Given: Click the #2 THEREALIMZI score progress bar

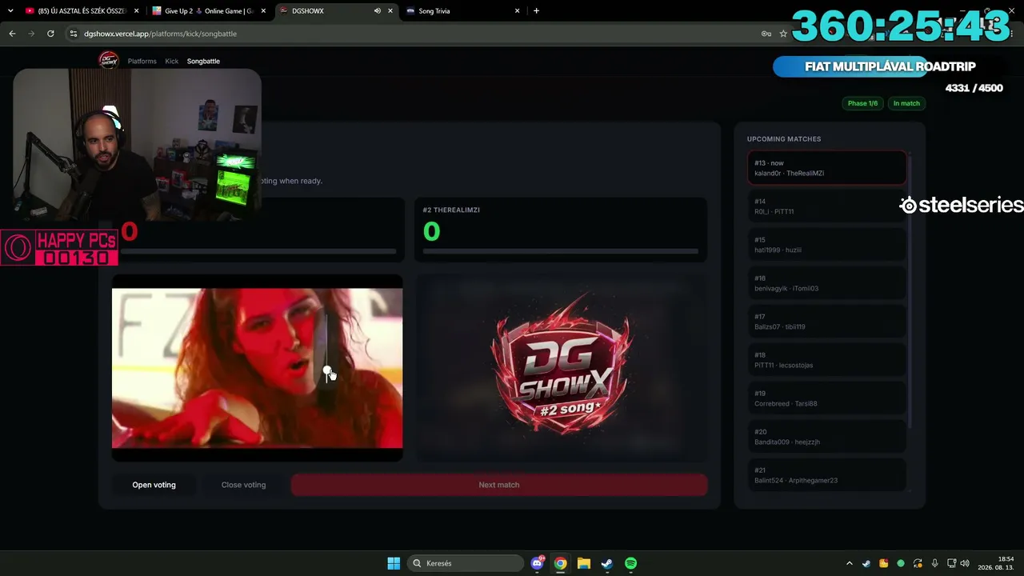Looking at the screenshot, I should [x=561, y=251].
